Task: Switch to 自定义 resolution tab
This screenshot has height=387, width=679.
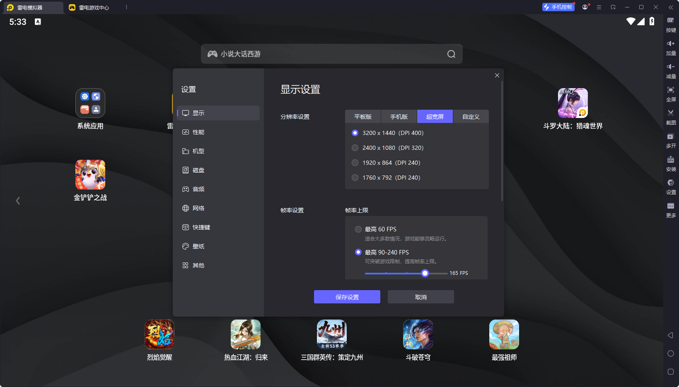Action: click(471, 117)
